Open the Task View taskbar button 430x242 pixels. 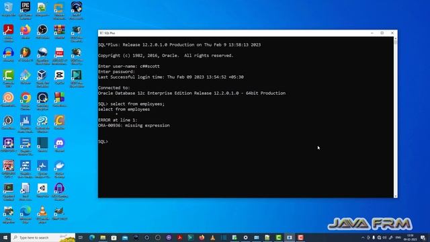(x=81, y=237)
